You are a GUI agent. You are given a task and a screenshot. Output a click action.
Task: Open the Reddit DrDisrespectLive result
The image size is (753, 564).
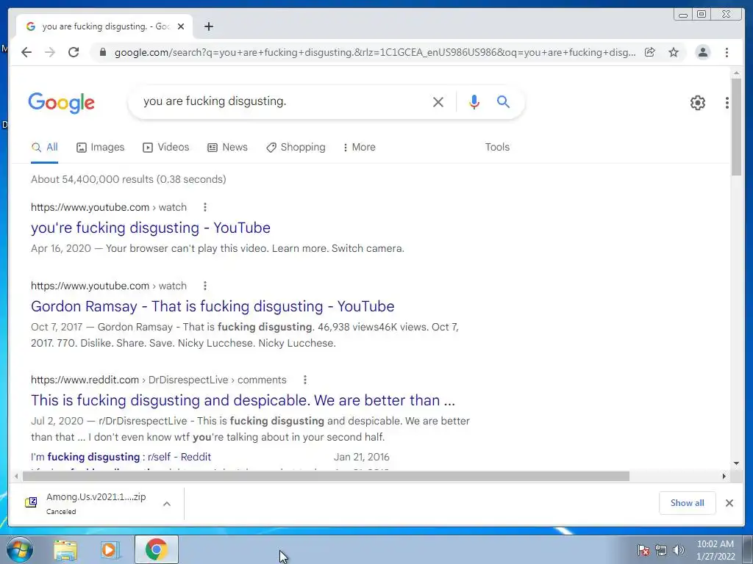(243, 400)
